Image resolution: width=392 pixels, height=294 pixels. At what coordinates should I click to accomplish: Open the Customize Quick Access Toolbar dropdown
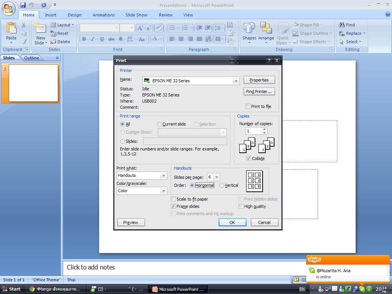pyautogui.click(x=55, y=5)
